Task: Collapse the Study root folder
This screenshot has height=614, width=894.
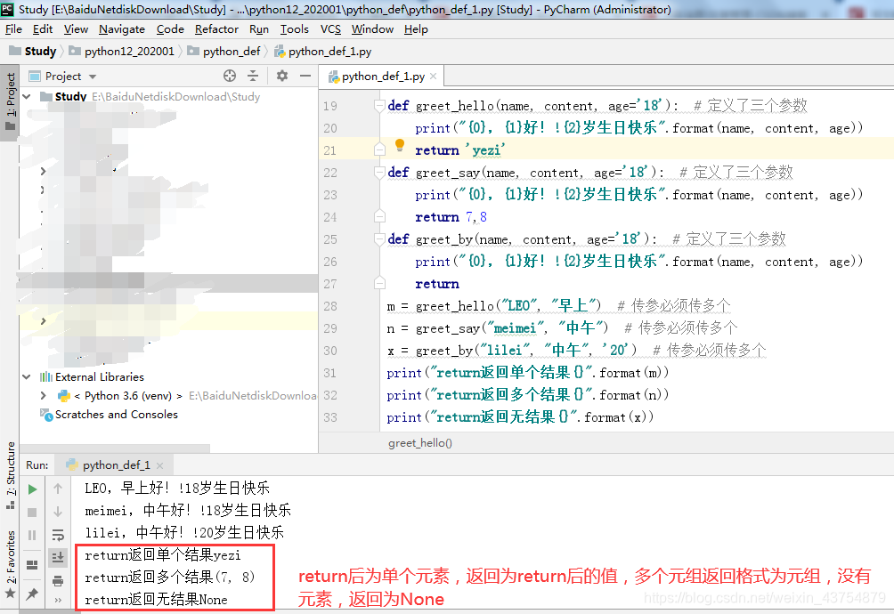Action: coord(27,97)
